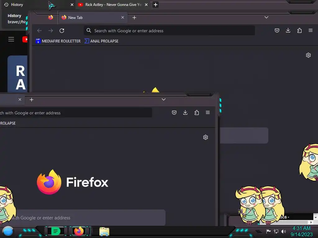Open File Explorer from the taskbar

click(x=104, y=231)
